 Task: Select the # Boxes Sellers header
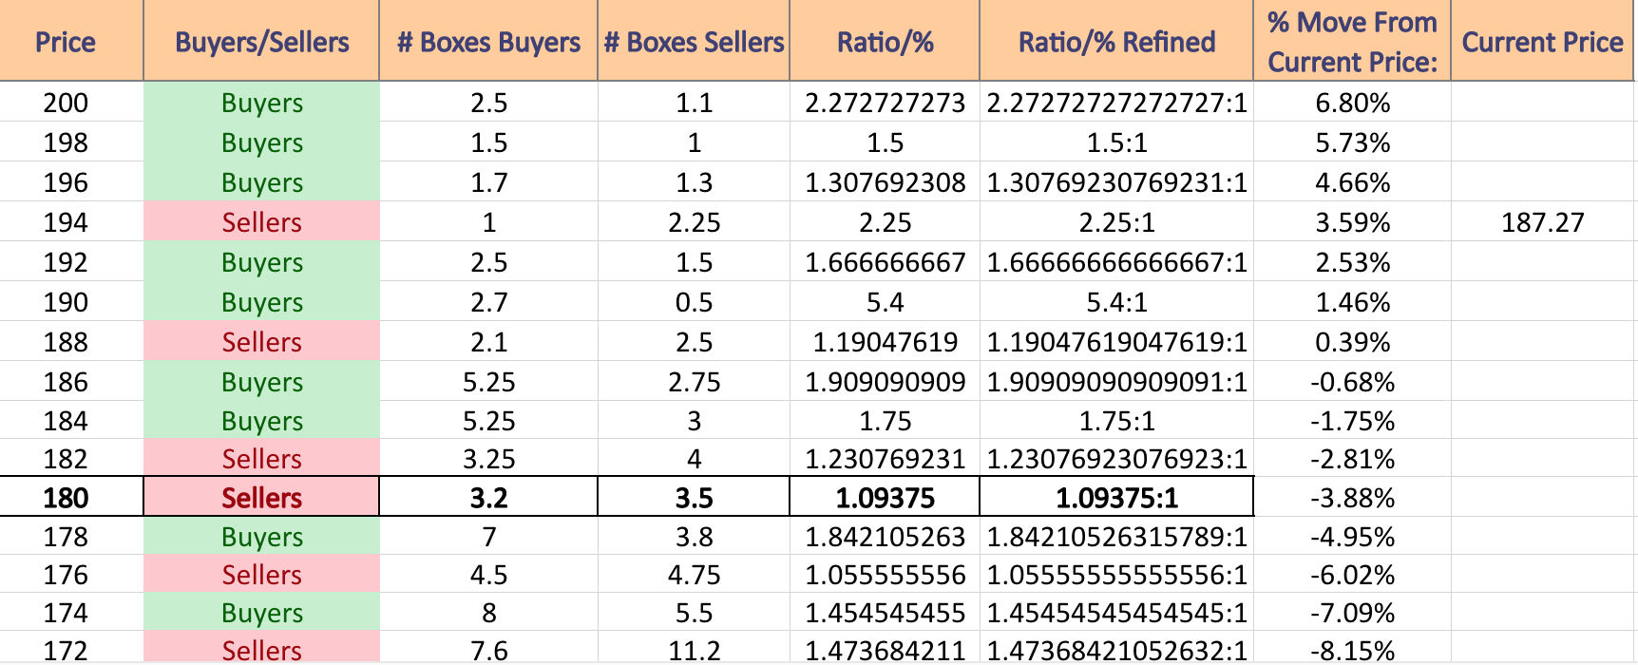click(694, 41)
